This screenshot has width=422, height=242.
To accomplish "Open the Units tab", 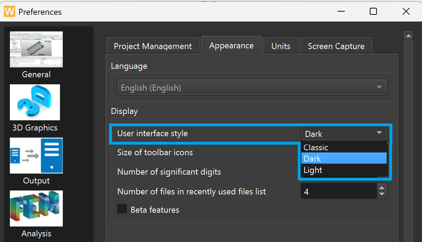I will click(x=281, y=46).
